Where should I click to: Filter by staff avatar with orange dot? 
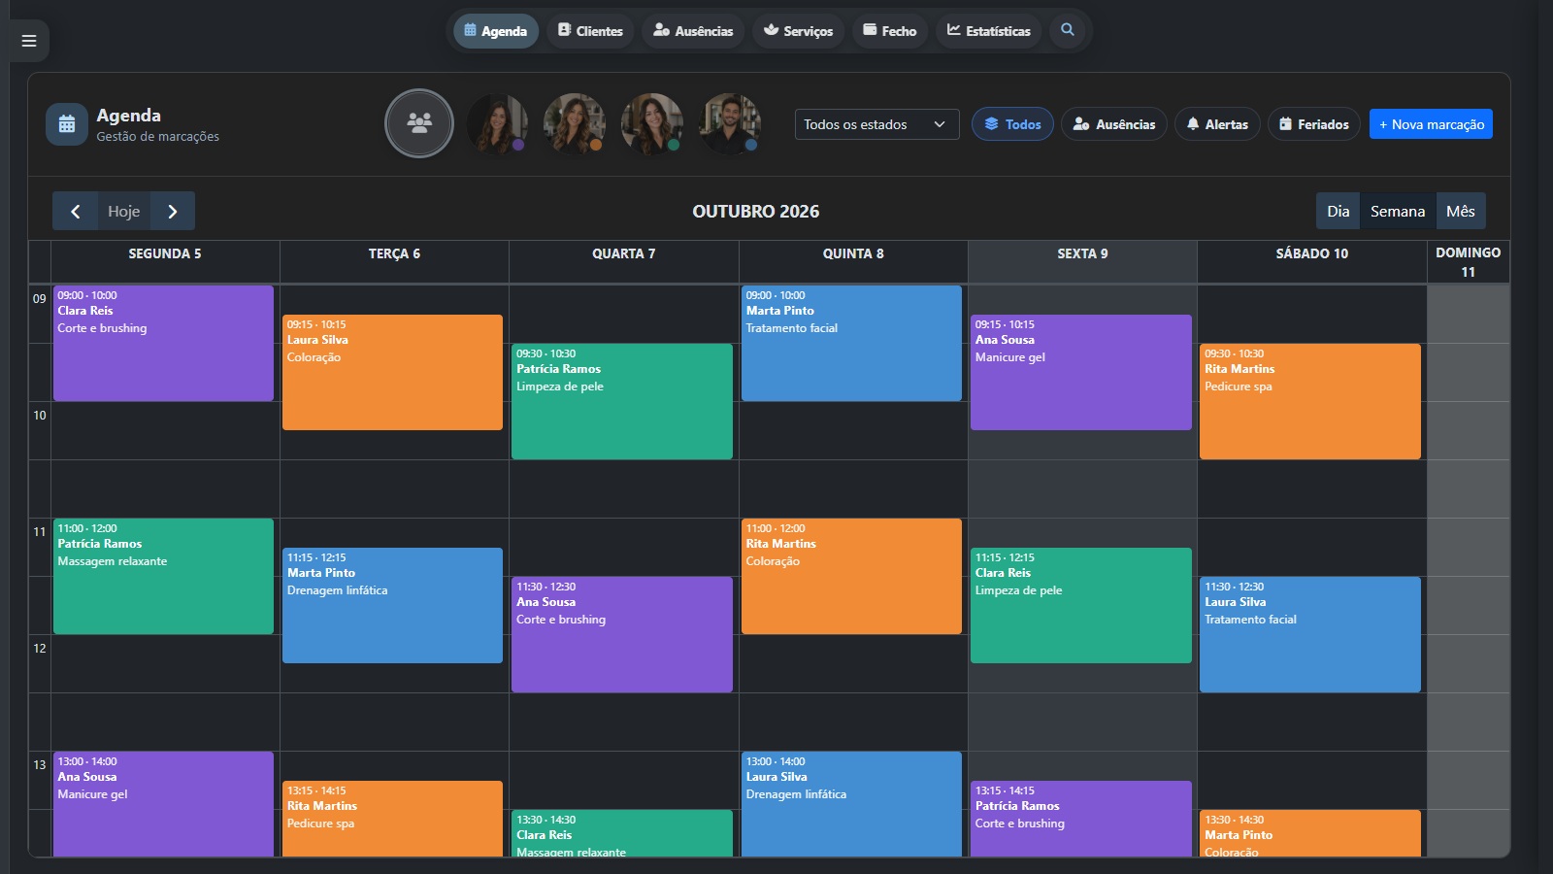(x=575, y=123)
